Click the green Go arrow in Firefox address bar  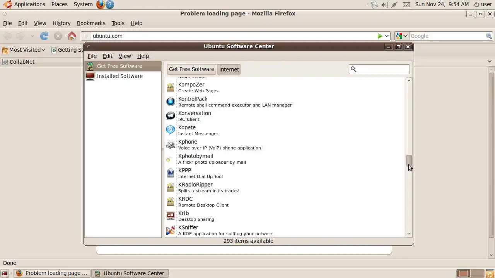[x=380, y=36]
